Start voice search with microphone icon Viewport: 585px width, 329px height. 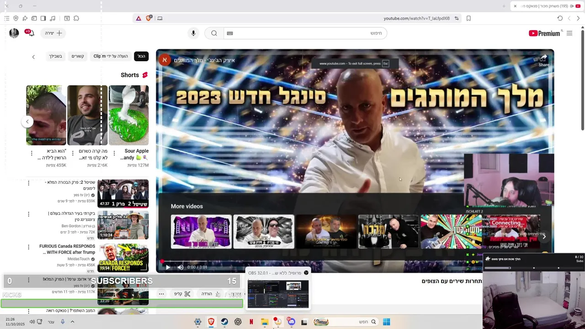point(193,33)
